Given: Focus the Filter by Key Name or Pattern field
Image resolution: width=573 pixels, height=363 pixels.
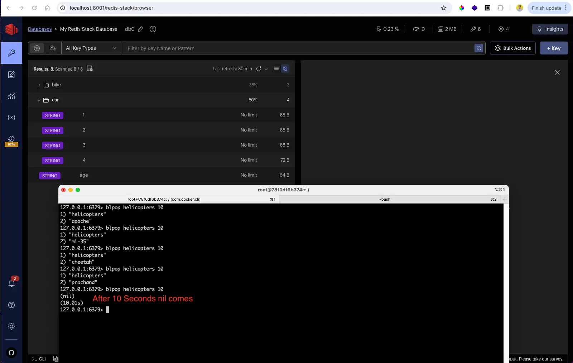Looking at the screenshot, I should point(298,48).
